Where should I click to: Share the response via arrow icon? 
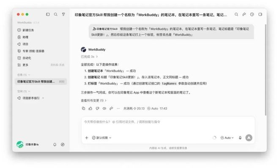[111, 108]
